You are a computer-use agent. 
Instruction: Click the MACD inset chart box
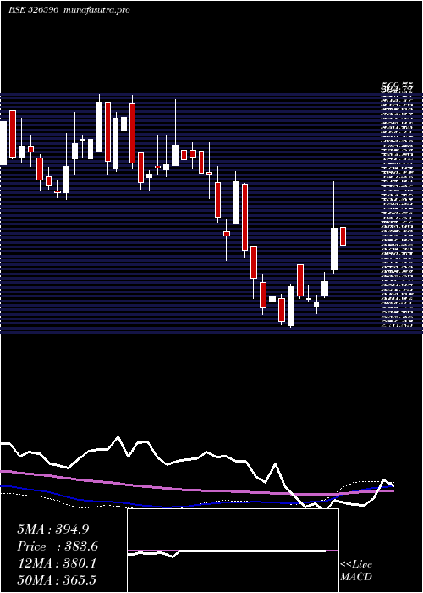click(233, 551)
